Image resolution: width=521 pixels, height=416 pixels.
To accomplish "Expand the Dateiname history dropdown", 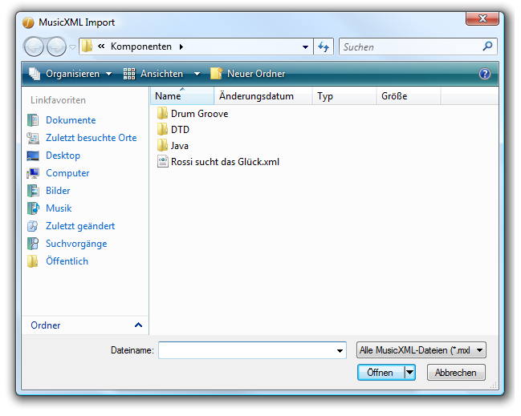I will (340, 350).
